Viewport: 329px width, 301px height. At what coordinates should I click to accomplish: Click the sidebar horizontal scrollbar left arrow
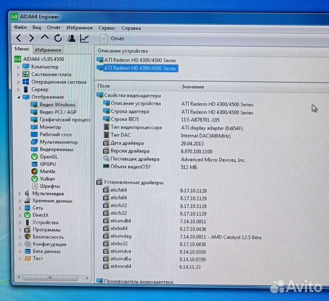(19, 278)
